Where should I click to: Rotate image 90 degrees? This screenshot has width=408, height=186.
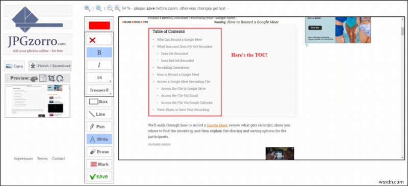pos(60,78)
